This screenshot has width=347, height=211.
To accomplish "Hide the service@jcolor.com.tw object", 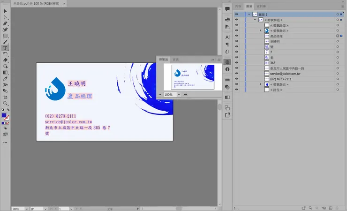I will (x=237, y=74).
